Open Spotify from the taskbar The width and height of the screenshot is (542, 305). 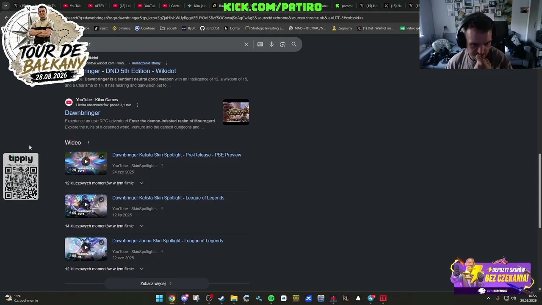271,298
